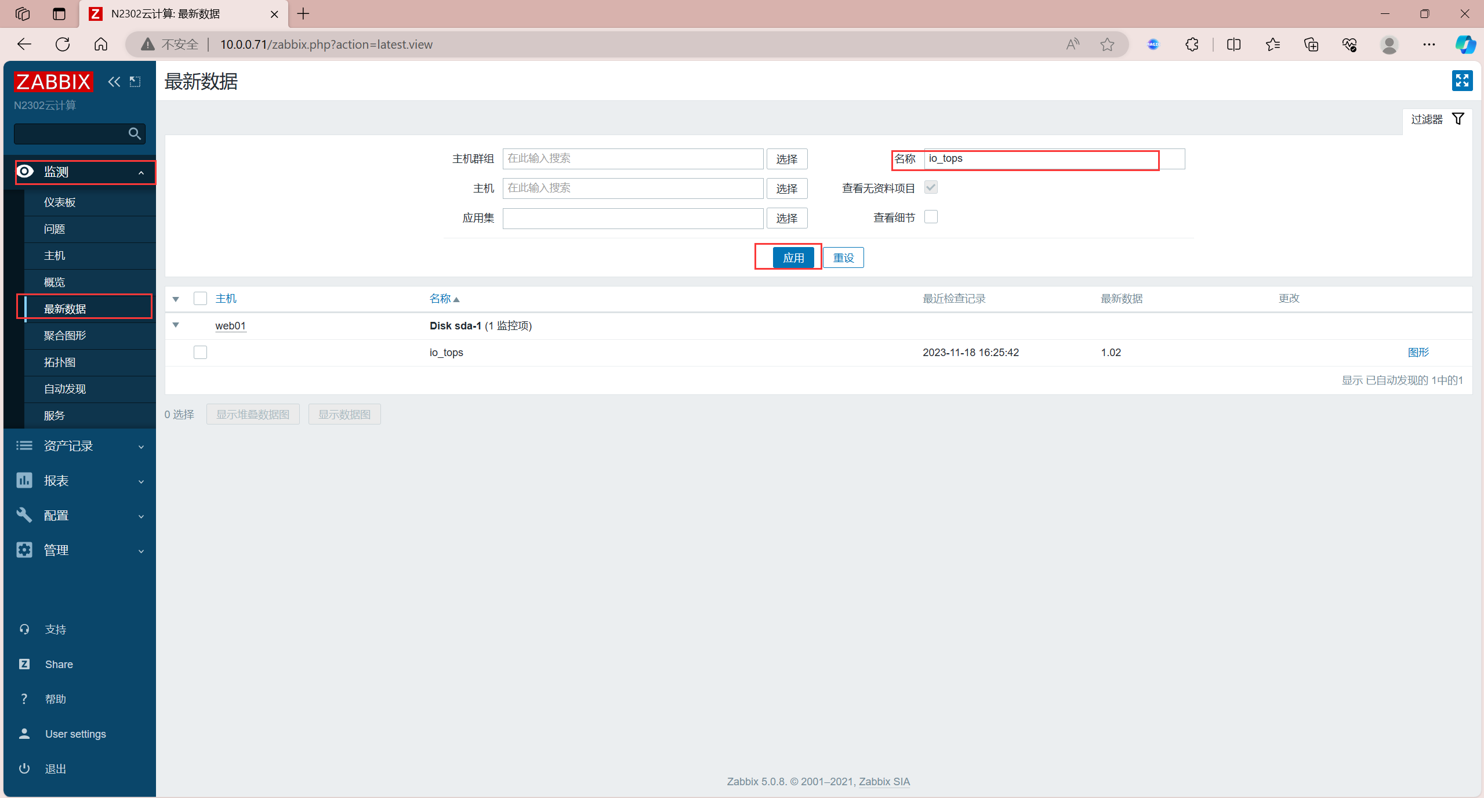The height and width of the screenshot is (798, 1484).
Task: Expand the 配置 menu
Action: click(x=80, y=515)
